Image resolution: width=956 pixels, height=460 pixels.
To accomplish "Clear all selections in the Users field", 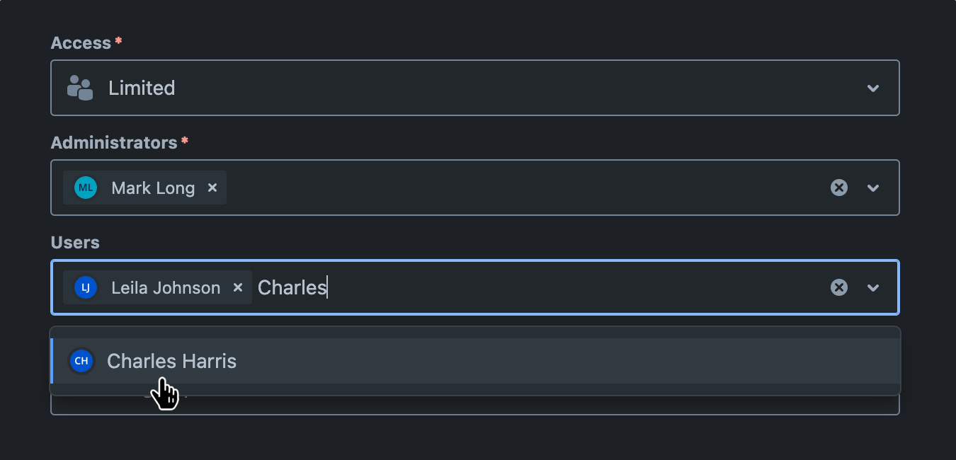I will click(x=839, y=287).
